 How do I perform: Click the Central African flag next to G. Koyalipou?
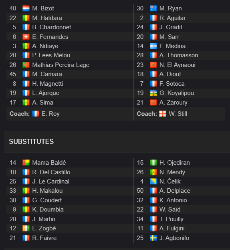tap(153, 93)
